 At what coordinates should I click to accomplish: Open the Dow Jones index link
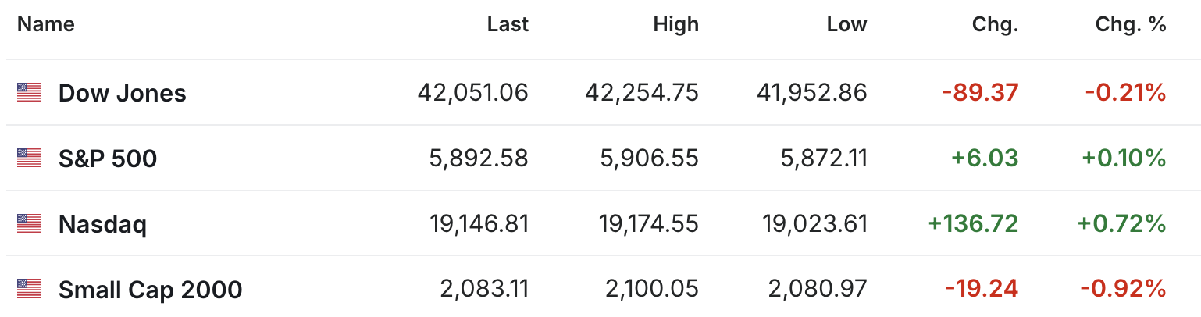click(x=123, y=94)
